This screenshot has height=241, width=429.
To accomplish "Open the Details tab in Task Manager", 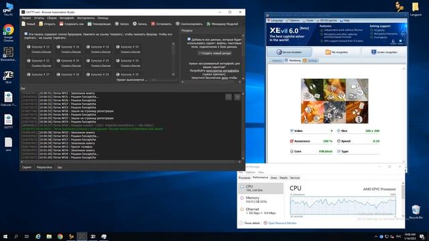I will (x=284, y=178).
